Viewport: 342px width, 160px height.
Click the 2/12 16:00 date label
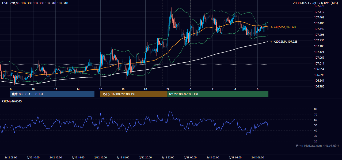tap(100, 157)
